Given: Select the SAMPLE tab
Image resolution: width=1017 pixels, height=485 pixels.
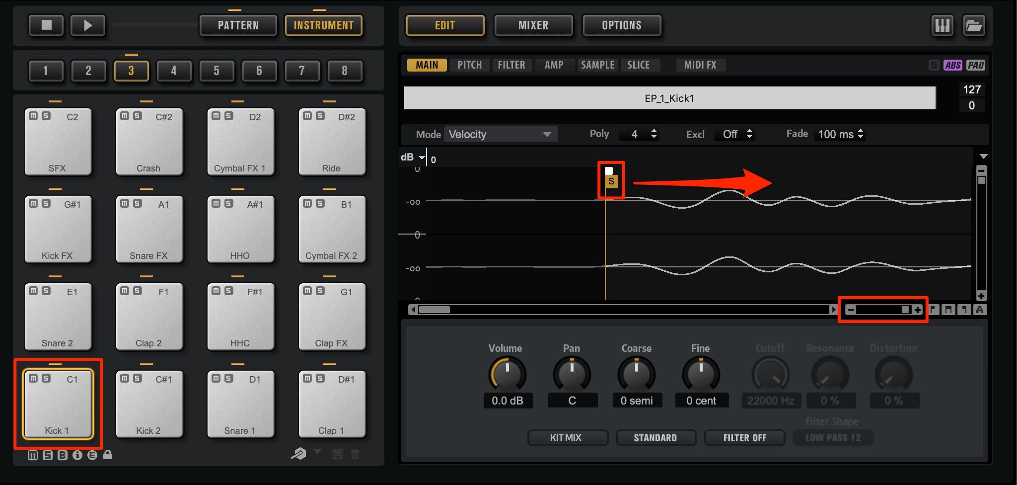Looking at the screenshot, I should tap(598, 65).
